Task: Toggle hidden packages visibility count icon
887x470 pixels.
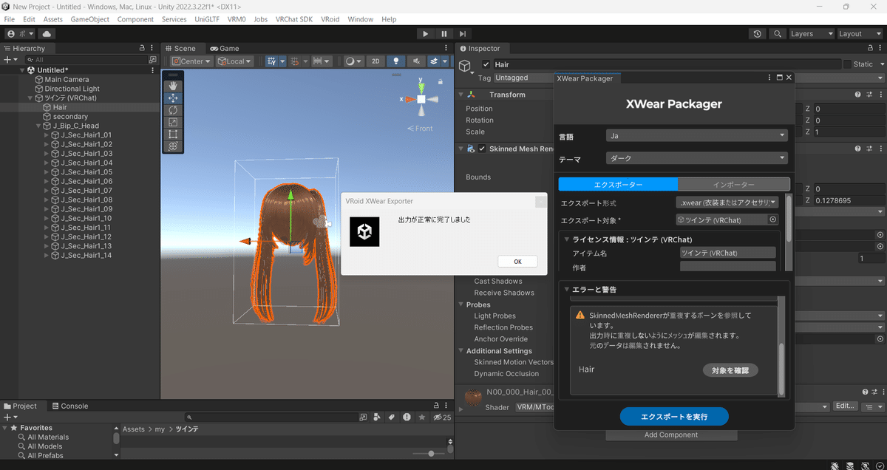Action: click(442, 418)
